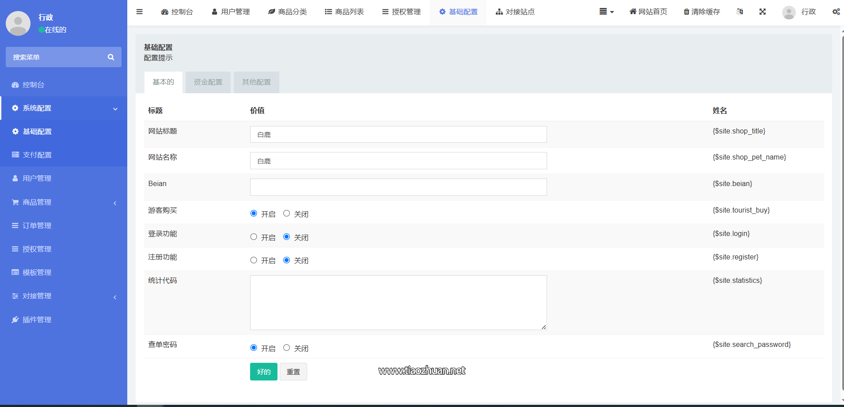The height and width of the screenshot is (407, 844).
Task: Click the search icon in the sidebar search box
Action: click(111, 57)
